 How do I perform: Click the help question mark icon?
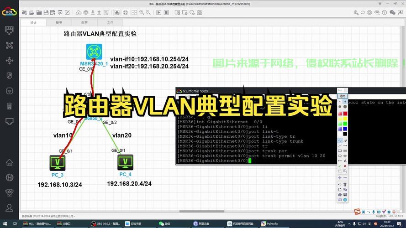pos(385,12)
